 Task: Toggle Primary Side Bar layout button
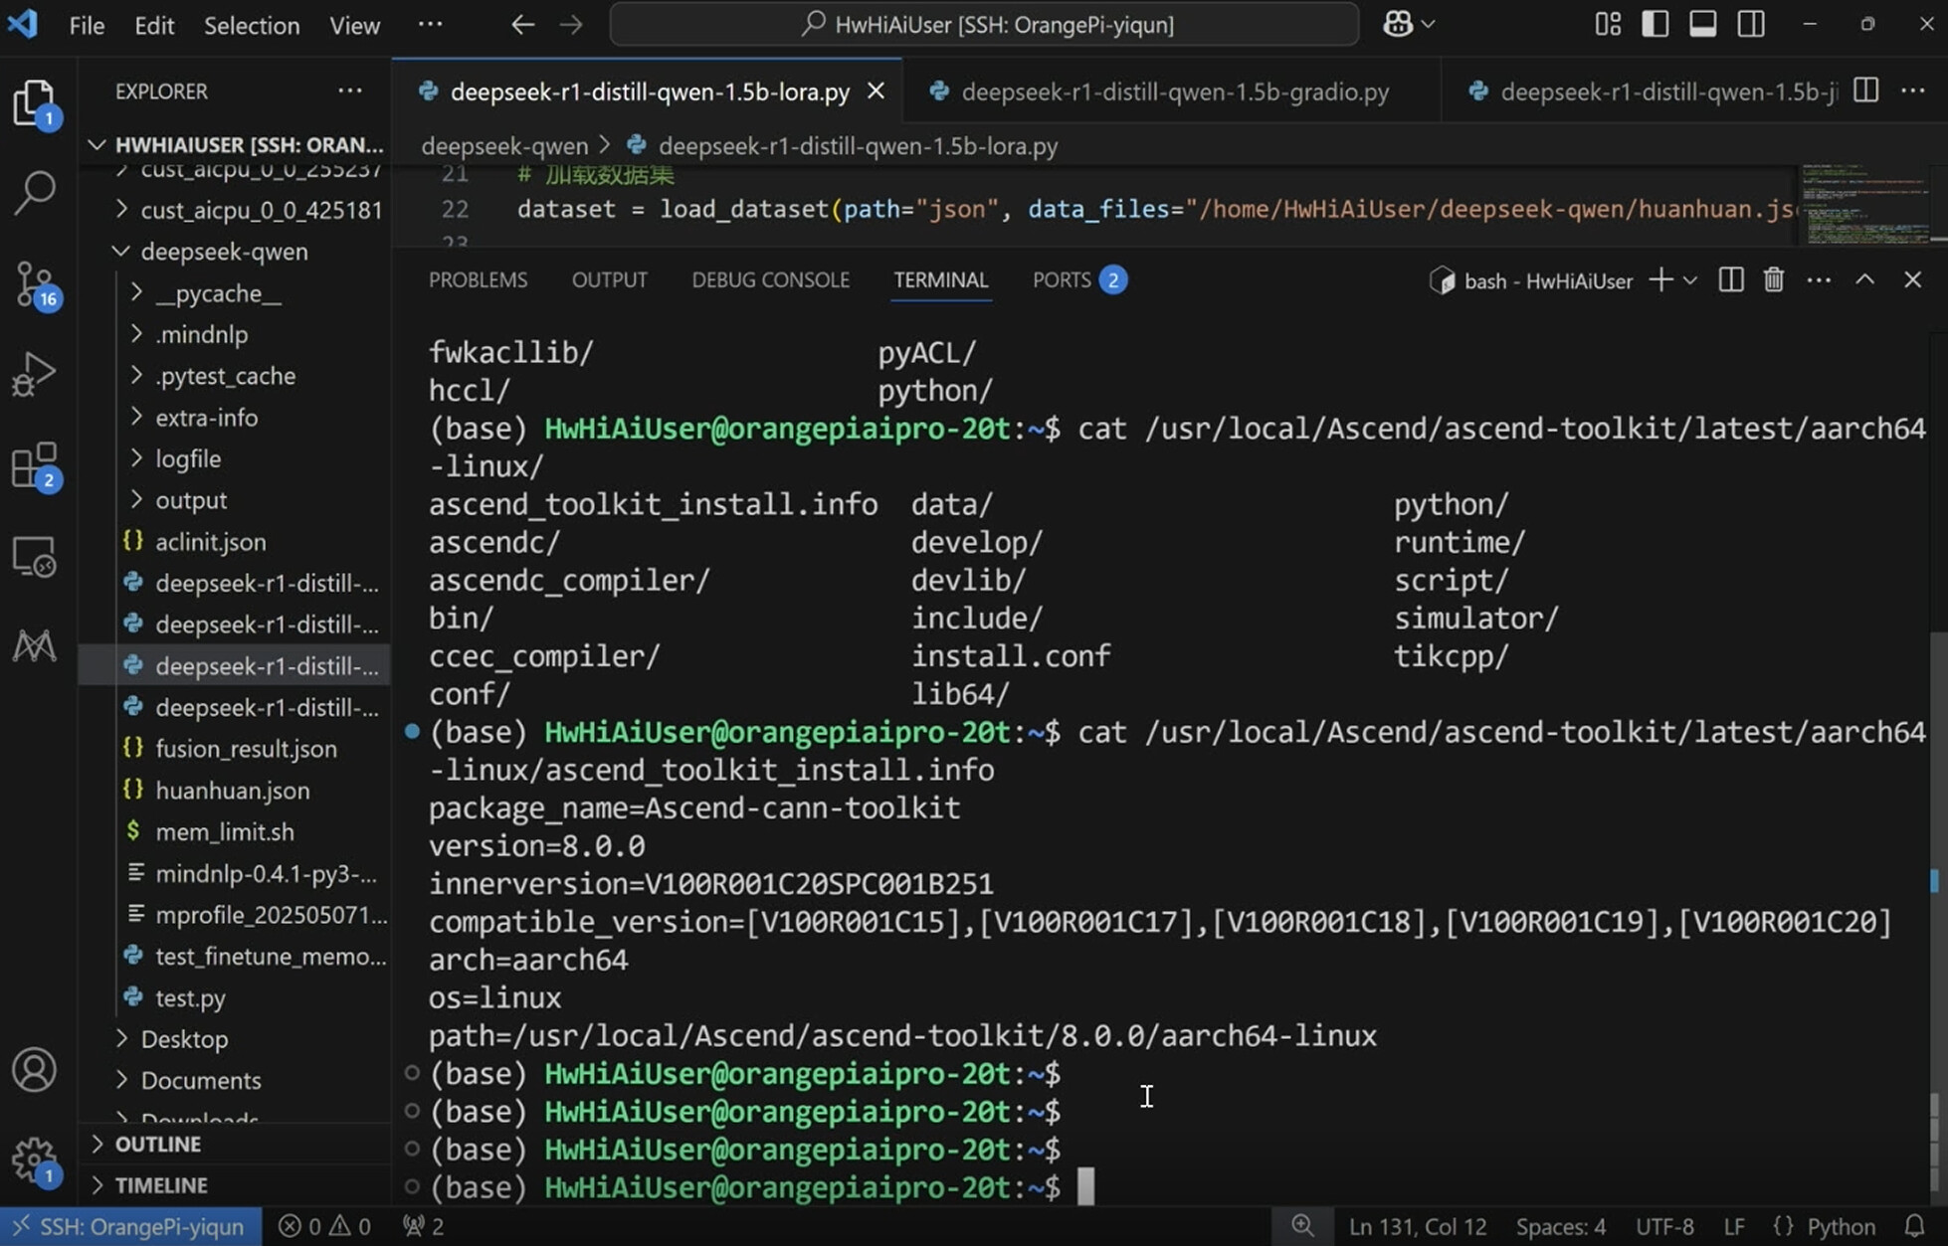point(1656,24)
